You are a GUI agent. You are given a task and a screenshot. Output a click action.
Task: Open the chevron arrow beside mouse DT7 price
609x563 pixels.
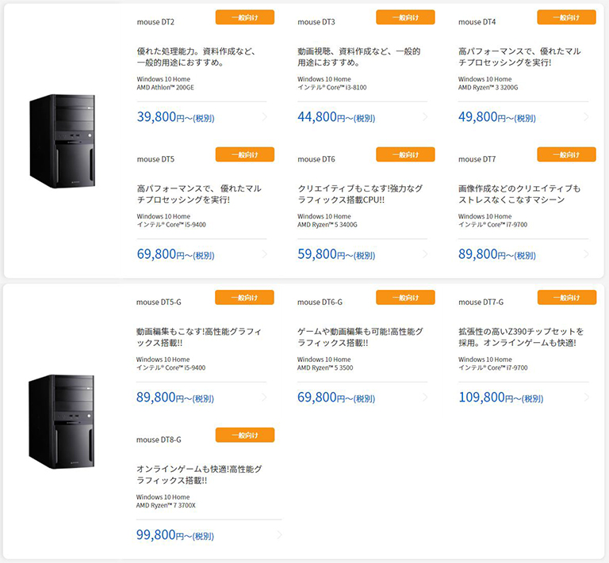pyautogui.click(x=586, y=254)
